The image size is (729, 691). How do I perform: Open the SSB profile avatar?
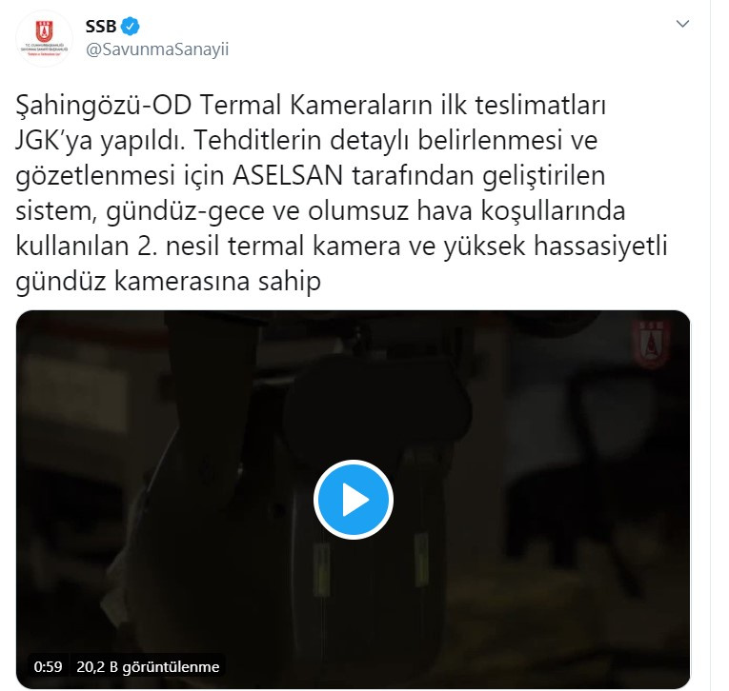coord(44,38)
